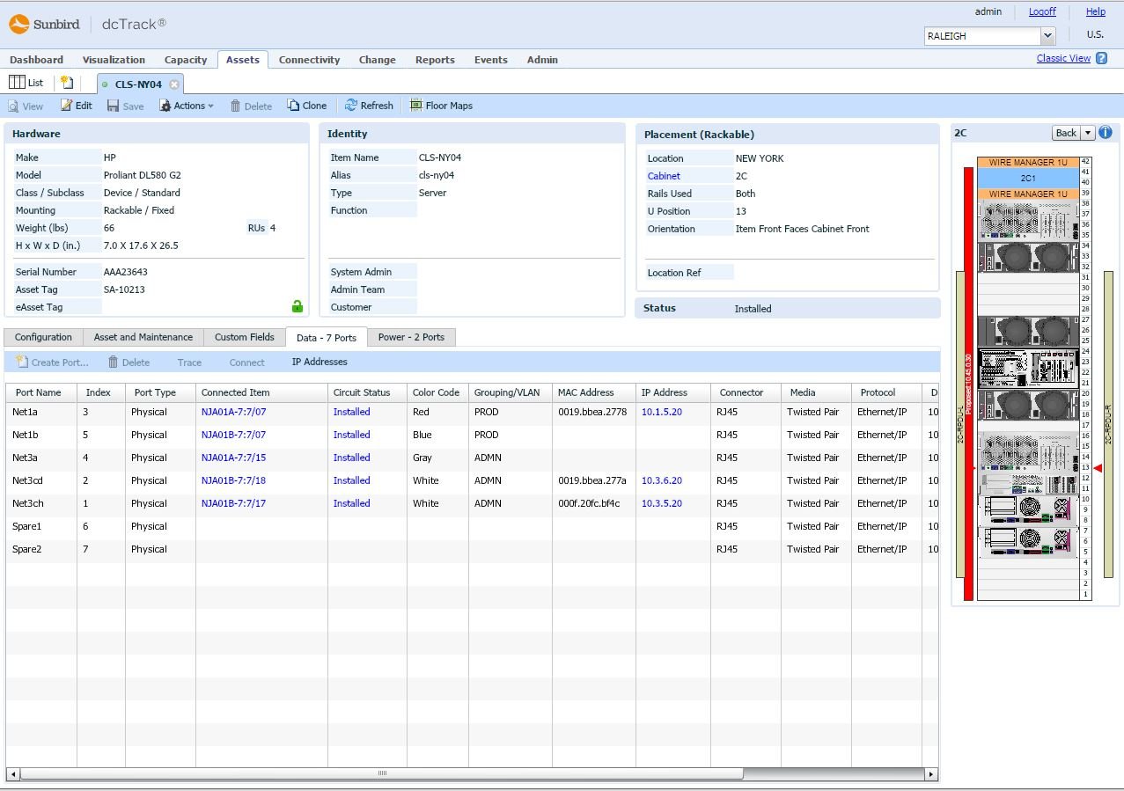Open the List view icon

pyautogui.click(x=18, y=82)
